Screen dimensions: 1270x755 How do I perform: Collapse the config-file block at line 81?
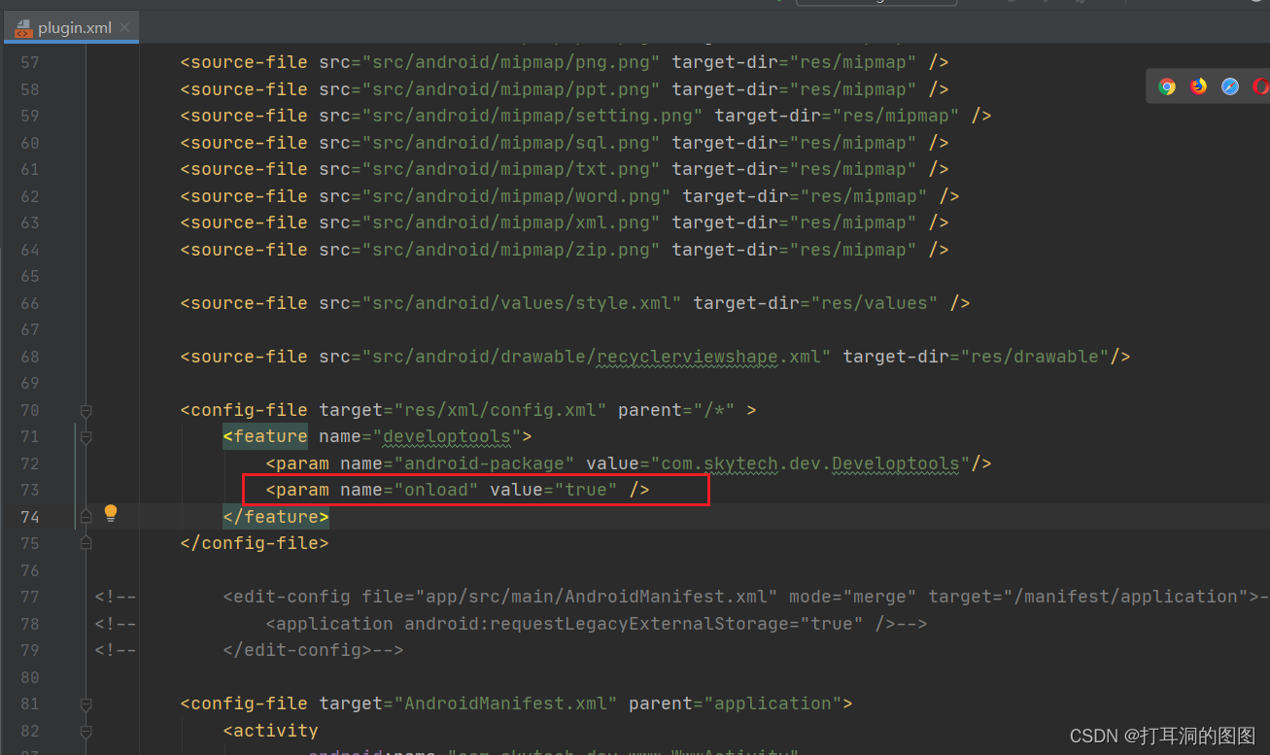[86, 704]
